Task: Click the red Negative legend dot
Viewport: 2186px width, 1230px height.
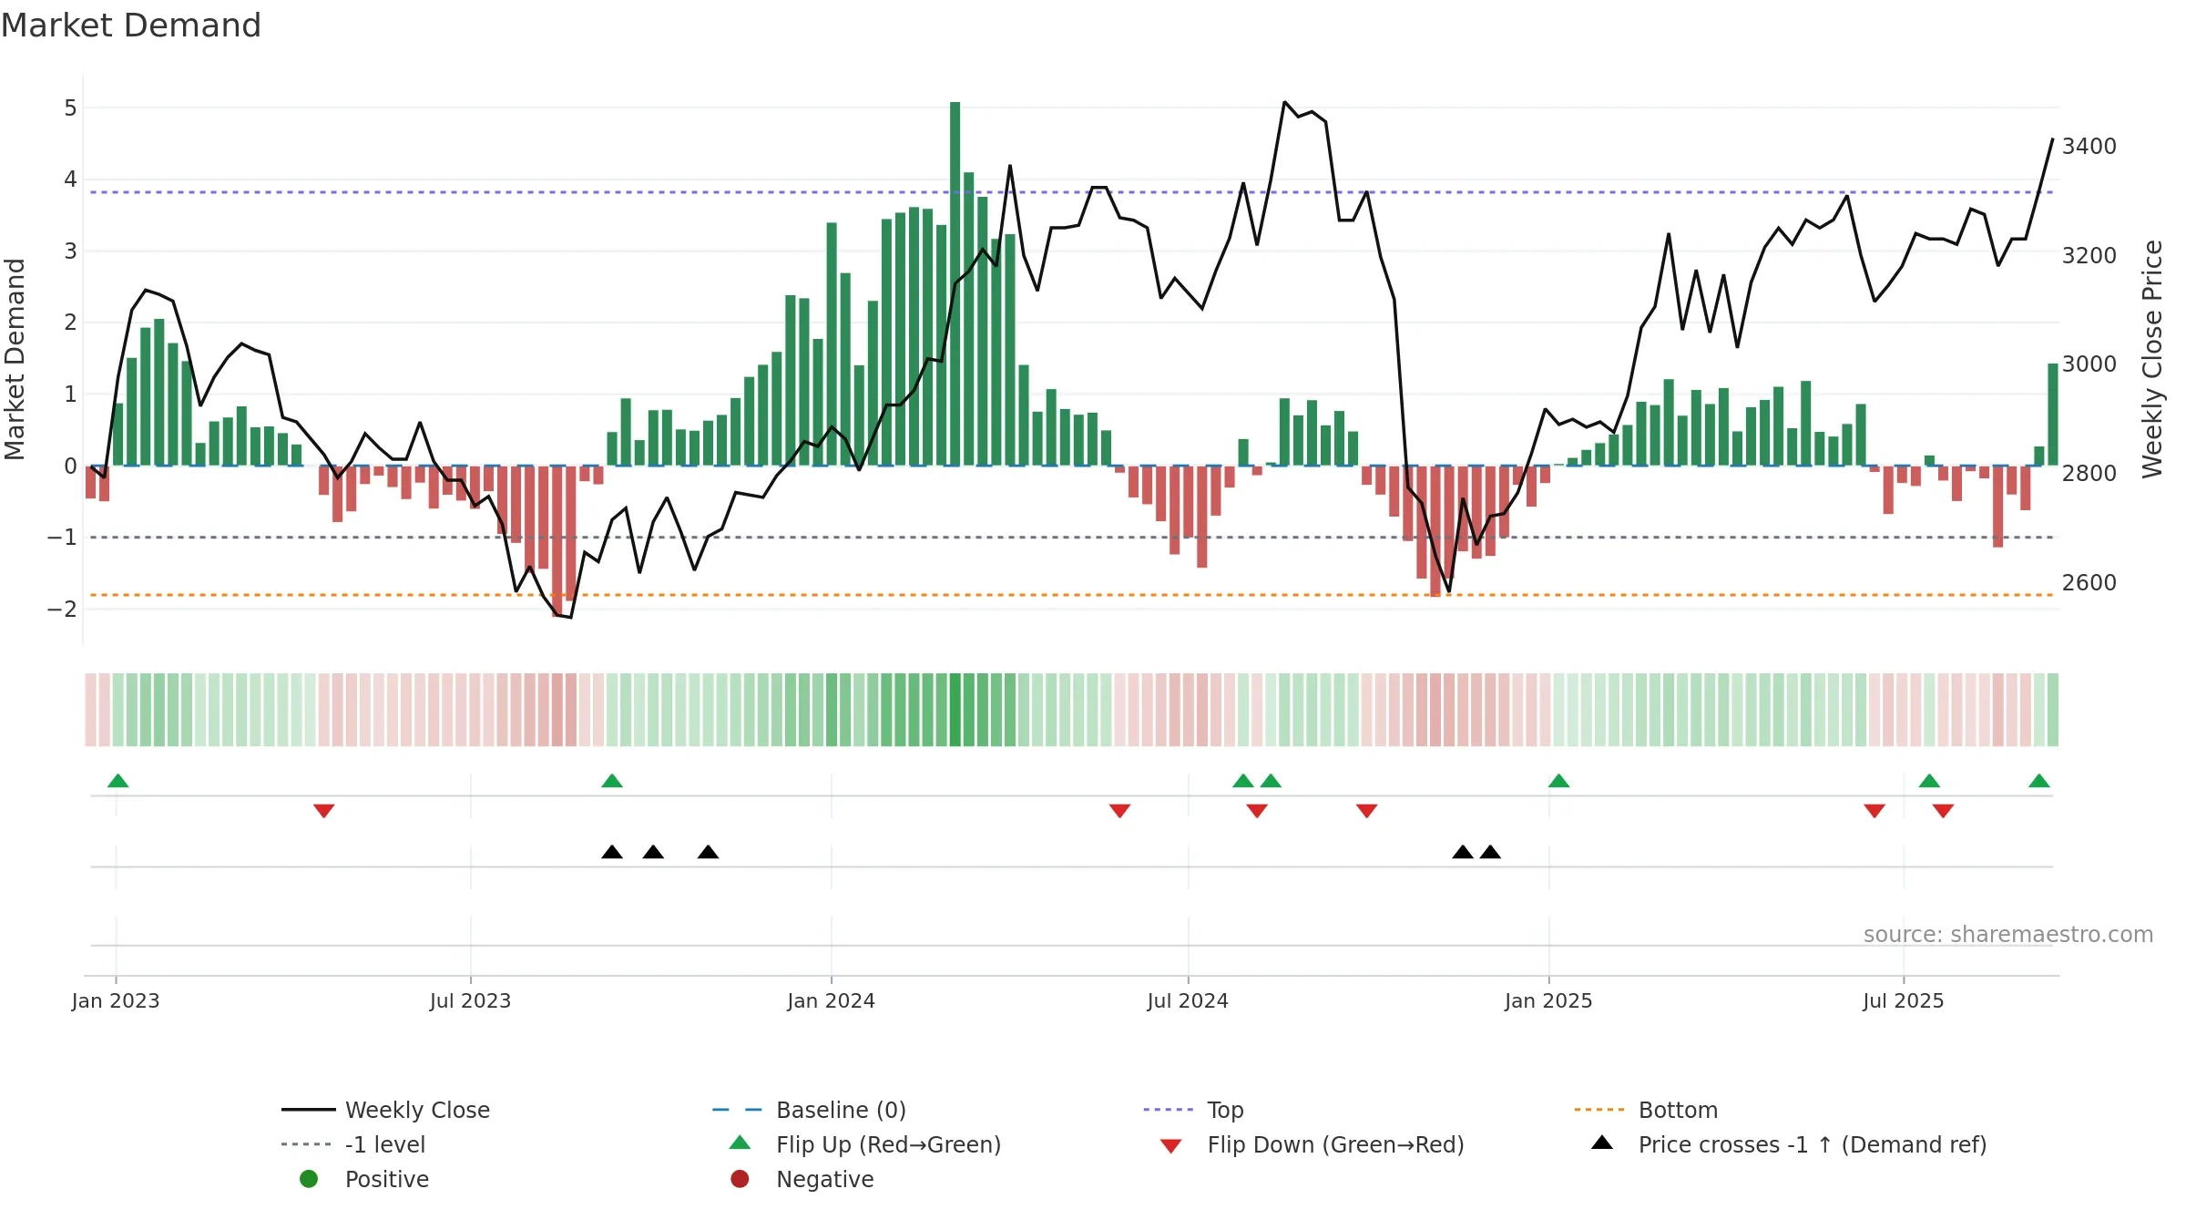Action: (740, 1179)
